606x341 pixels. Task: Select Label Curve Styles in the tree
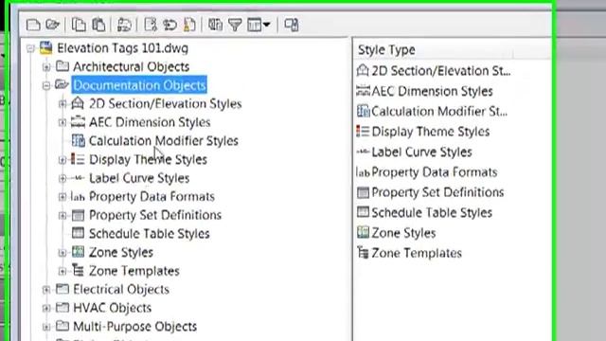pyautogui.click(x=139, y=178)
